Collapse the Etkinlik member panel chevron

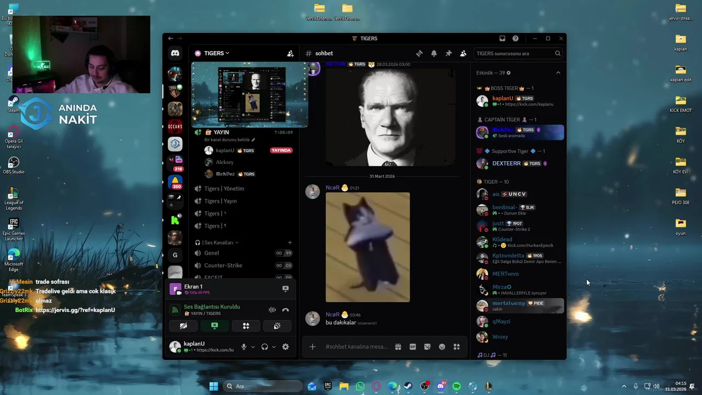(x=558, y=73)
